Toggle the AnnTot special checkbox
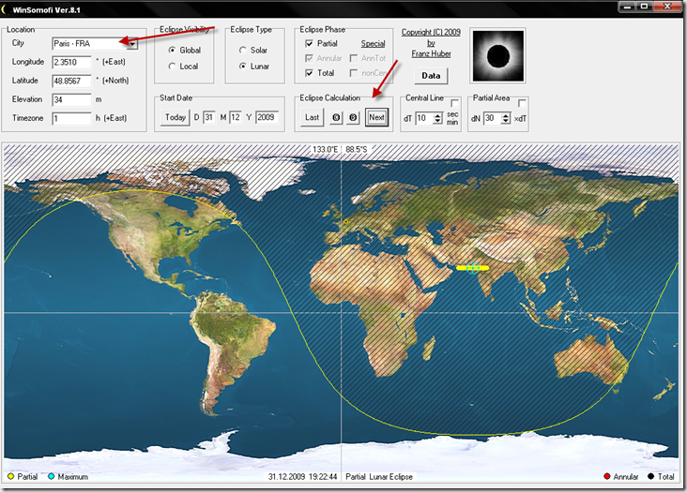687x492 pixels. pos(354,58)
